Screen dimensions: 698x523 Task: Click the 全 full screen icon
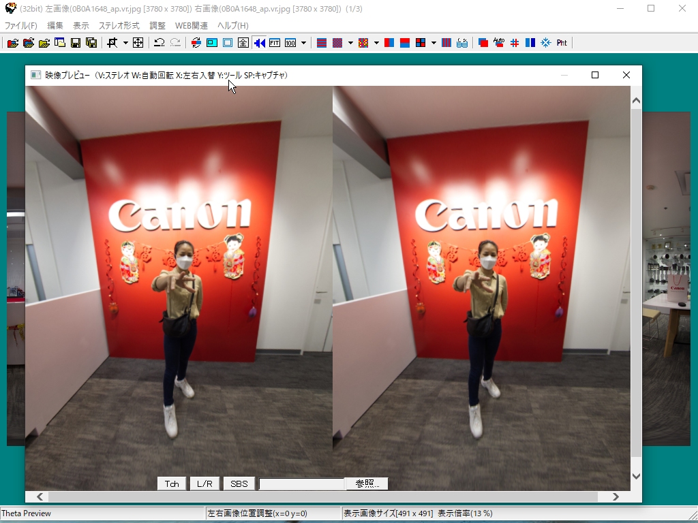[243, 43]
